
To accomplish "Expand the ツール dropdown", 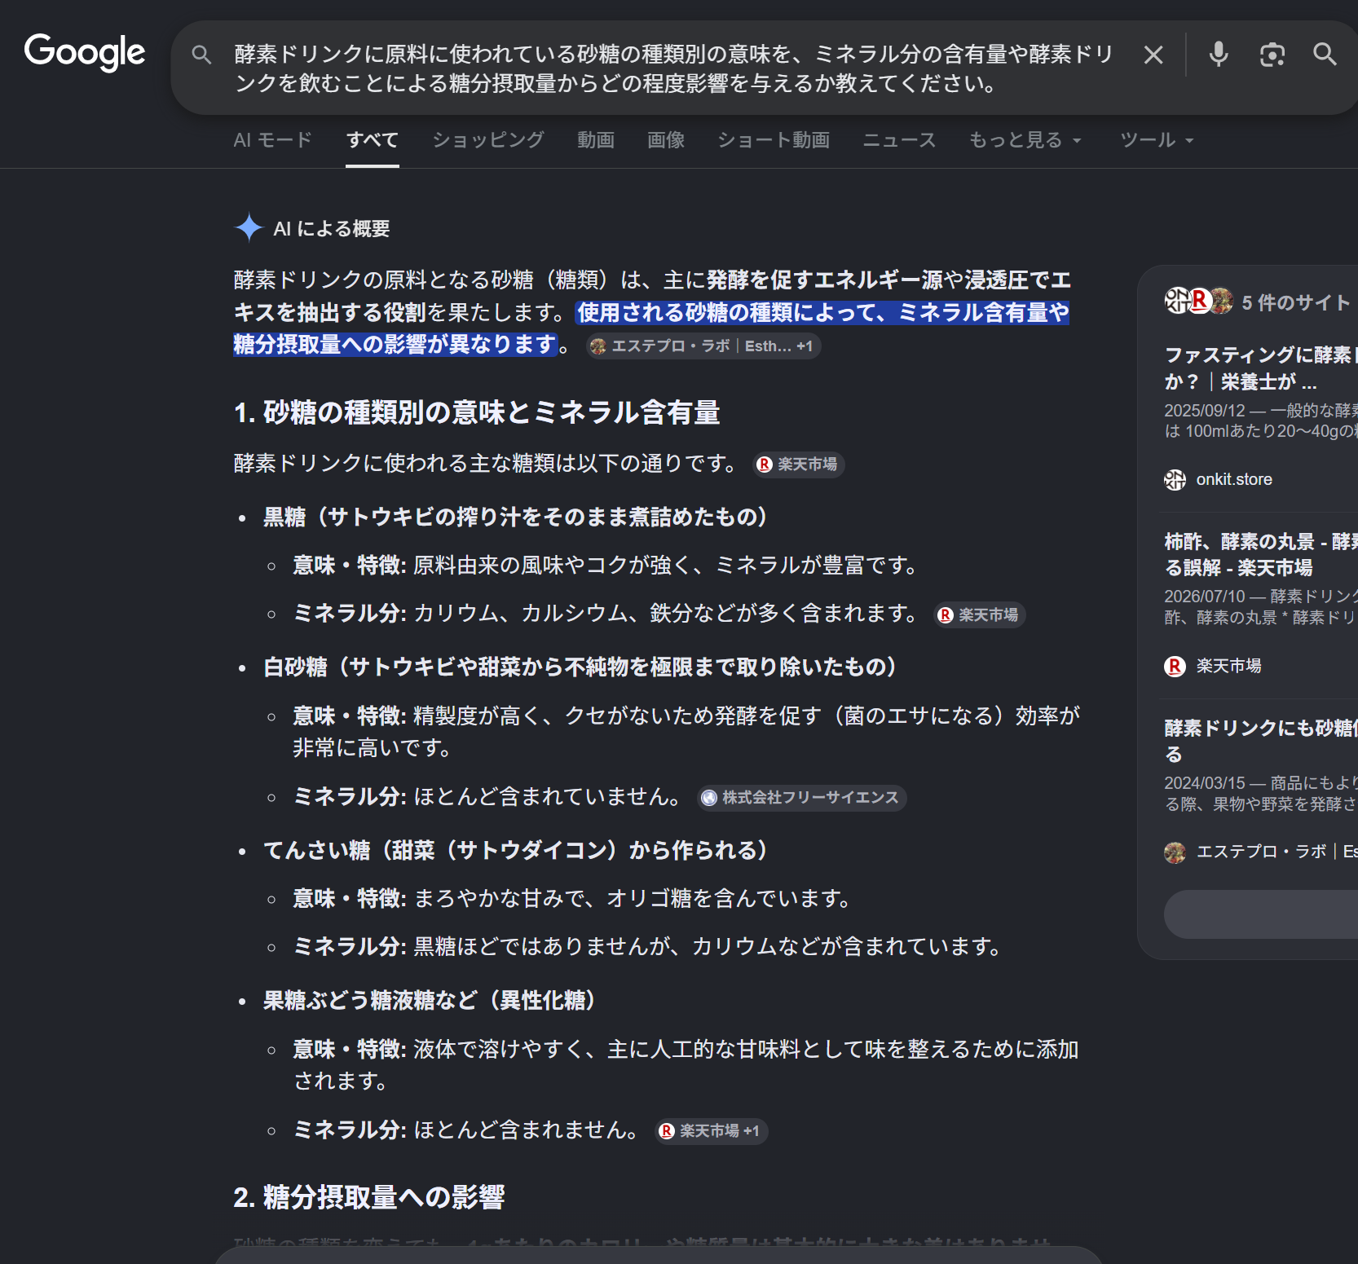I will [1156, 140].
